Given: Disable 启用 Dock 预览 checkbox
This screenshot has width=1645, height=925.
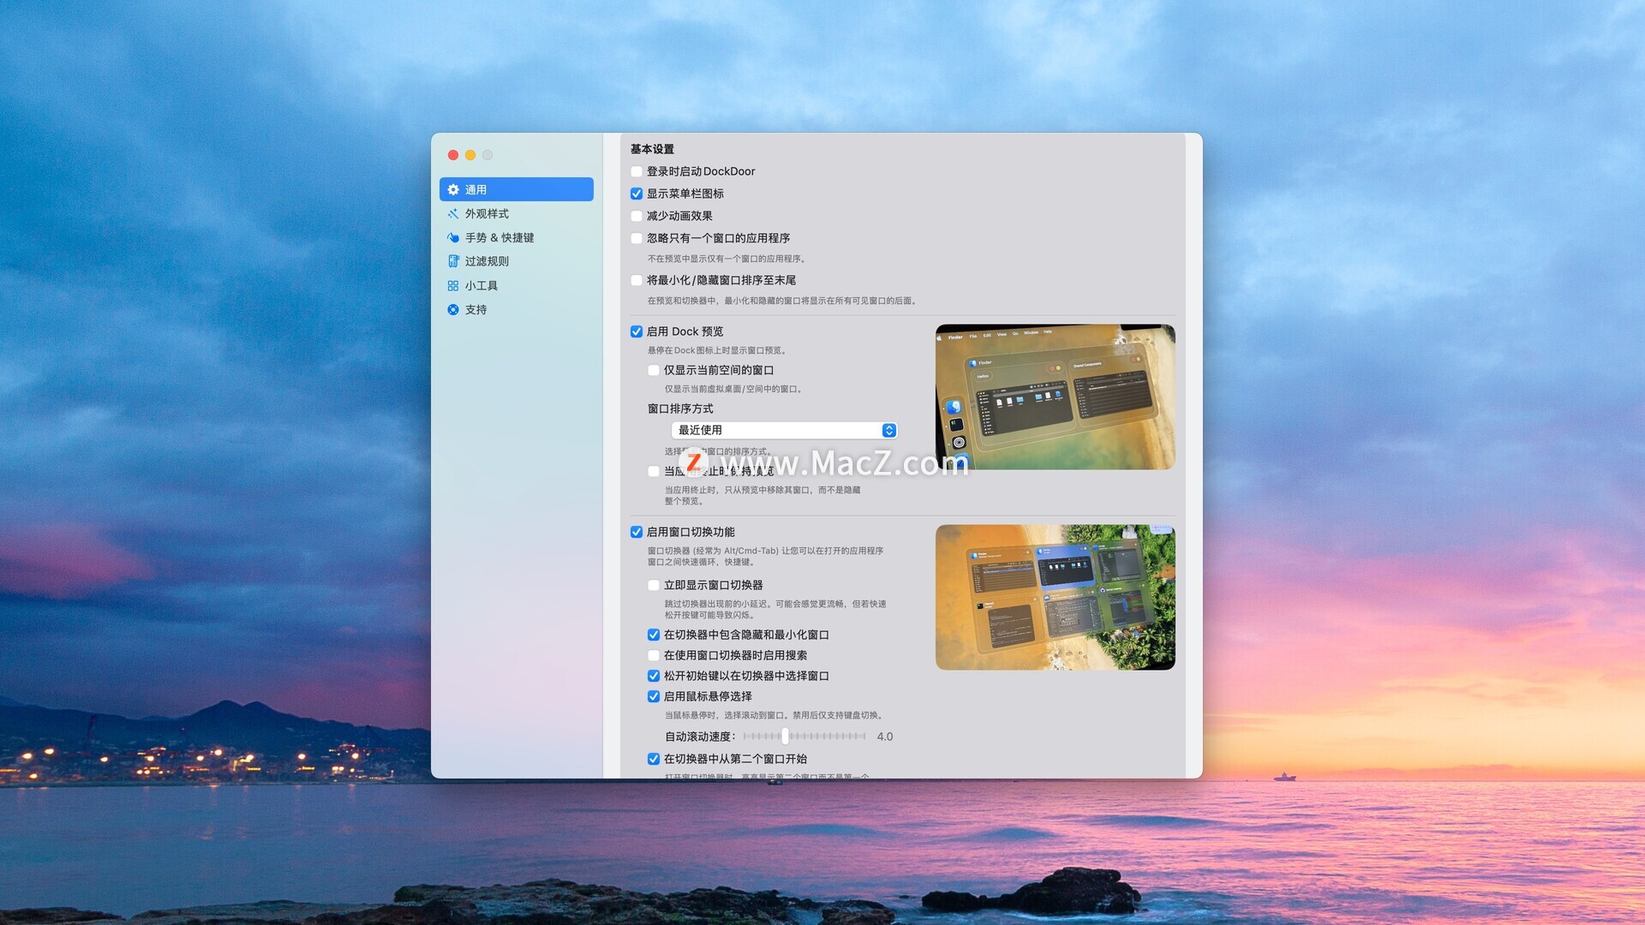Looking at the screenshot, I should 637,331.
